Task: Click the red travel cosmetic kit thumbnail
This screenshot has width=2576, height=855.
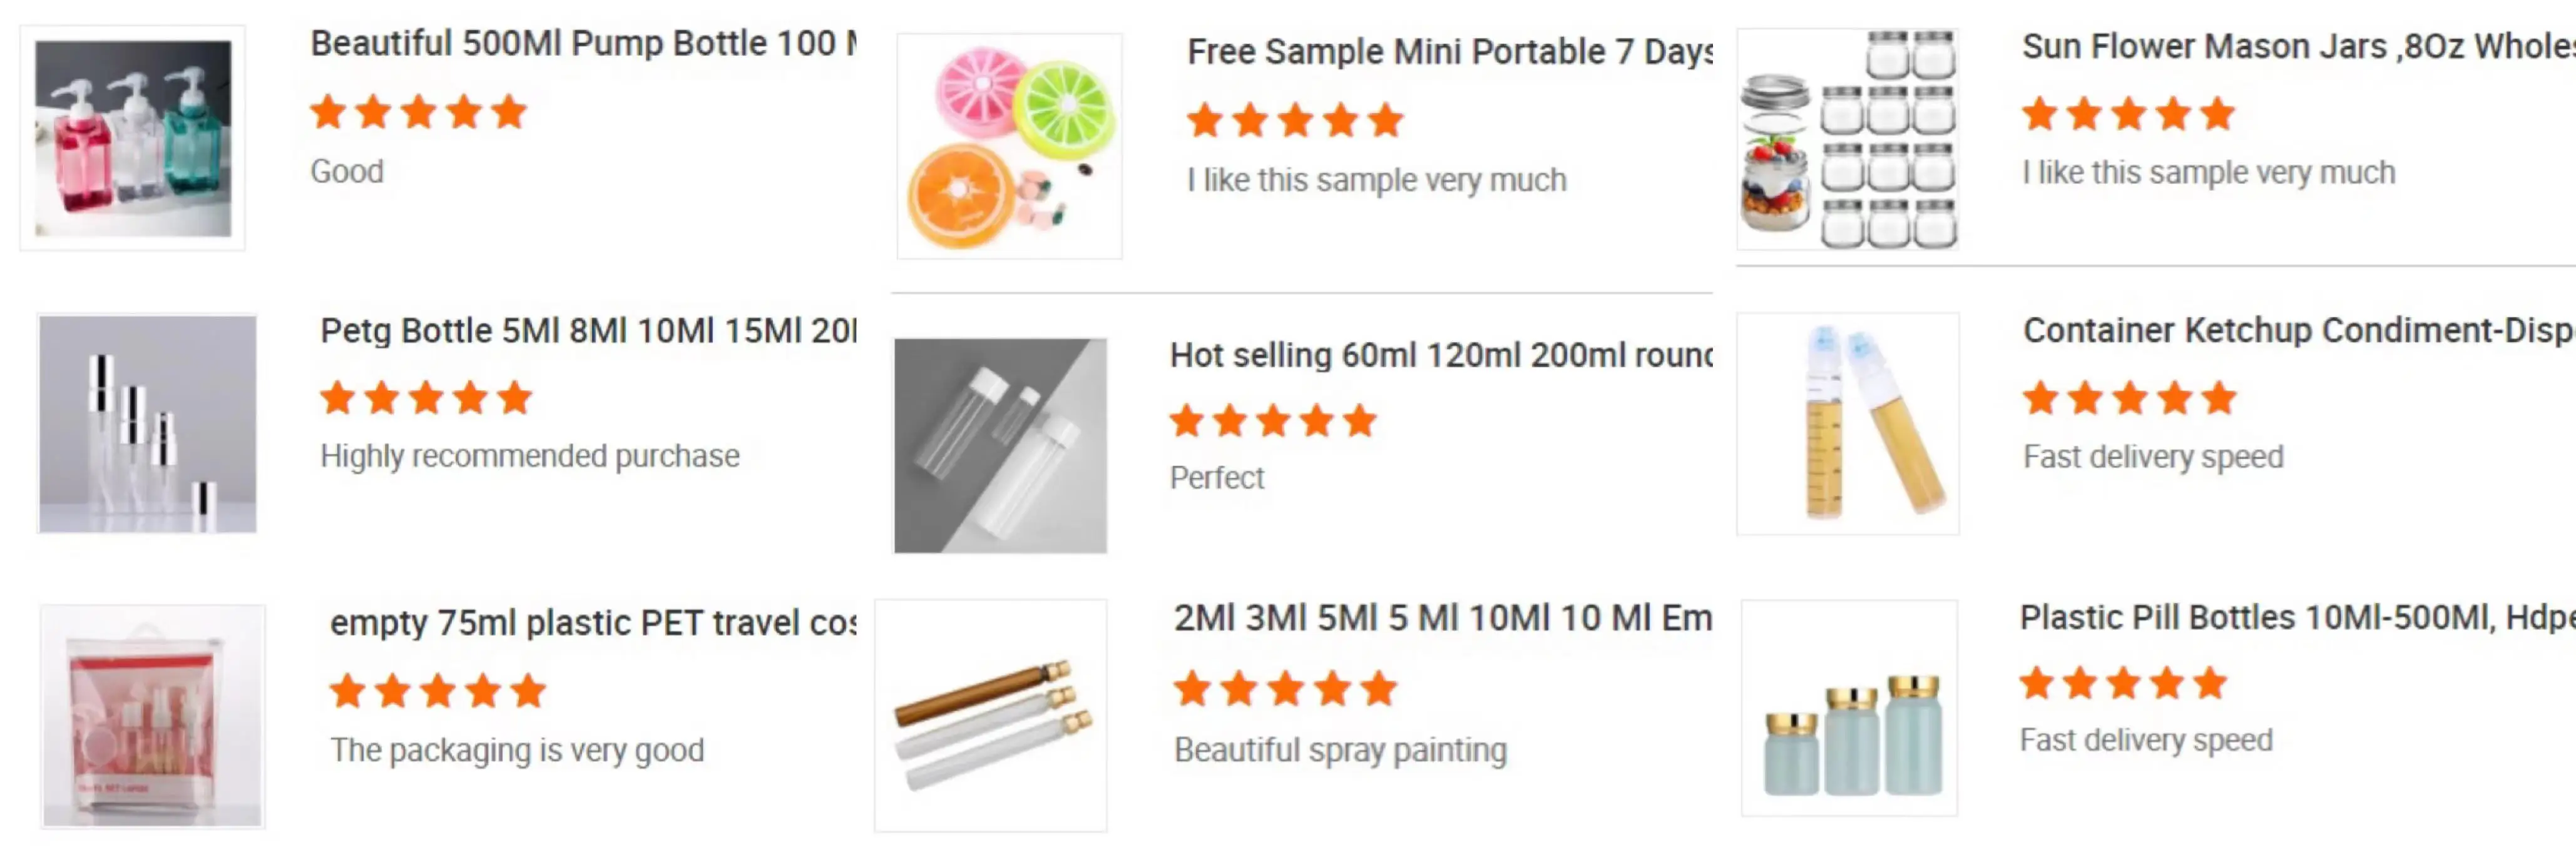Action: (x=153, y=715)
